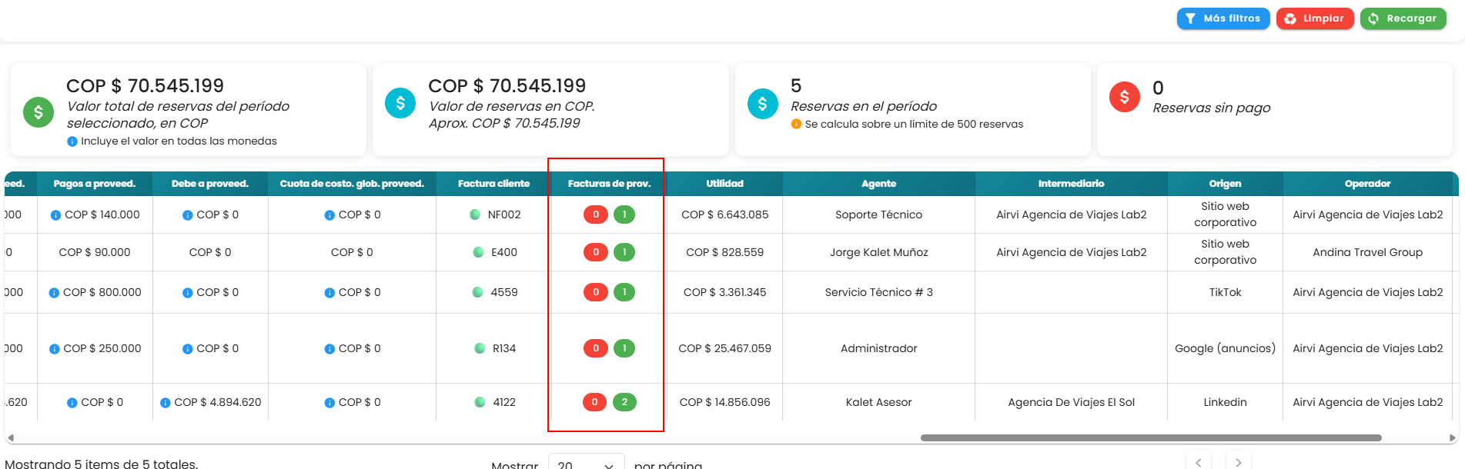Open the items per page dropdown
Screen dimensions: 1465x469
585,464
